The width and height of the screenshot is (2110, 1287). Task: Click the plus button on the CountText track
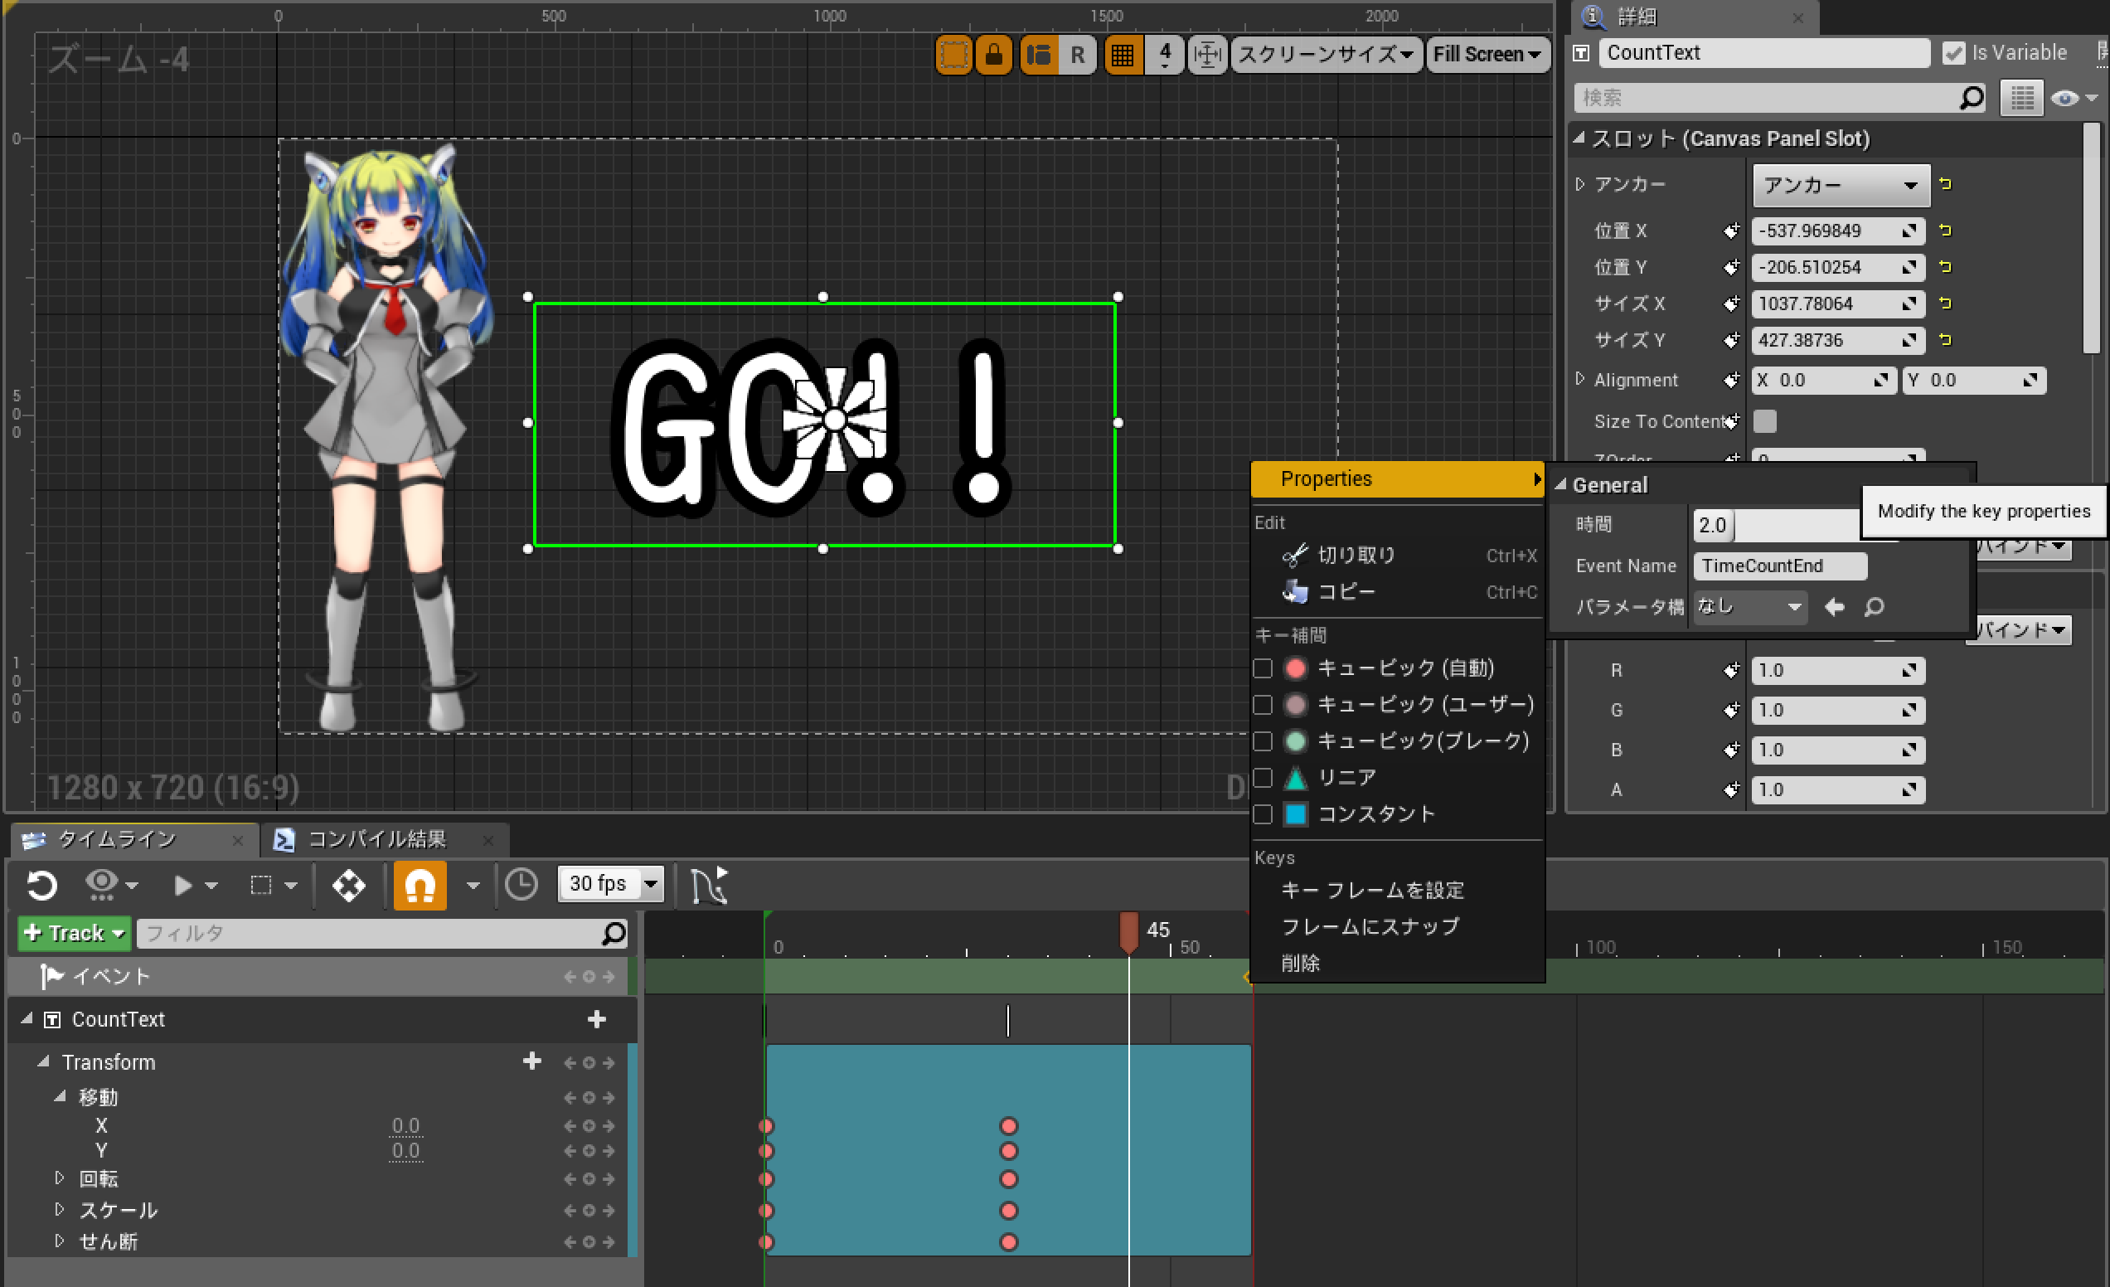(597, 1019)
